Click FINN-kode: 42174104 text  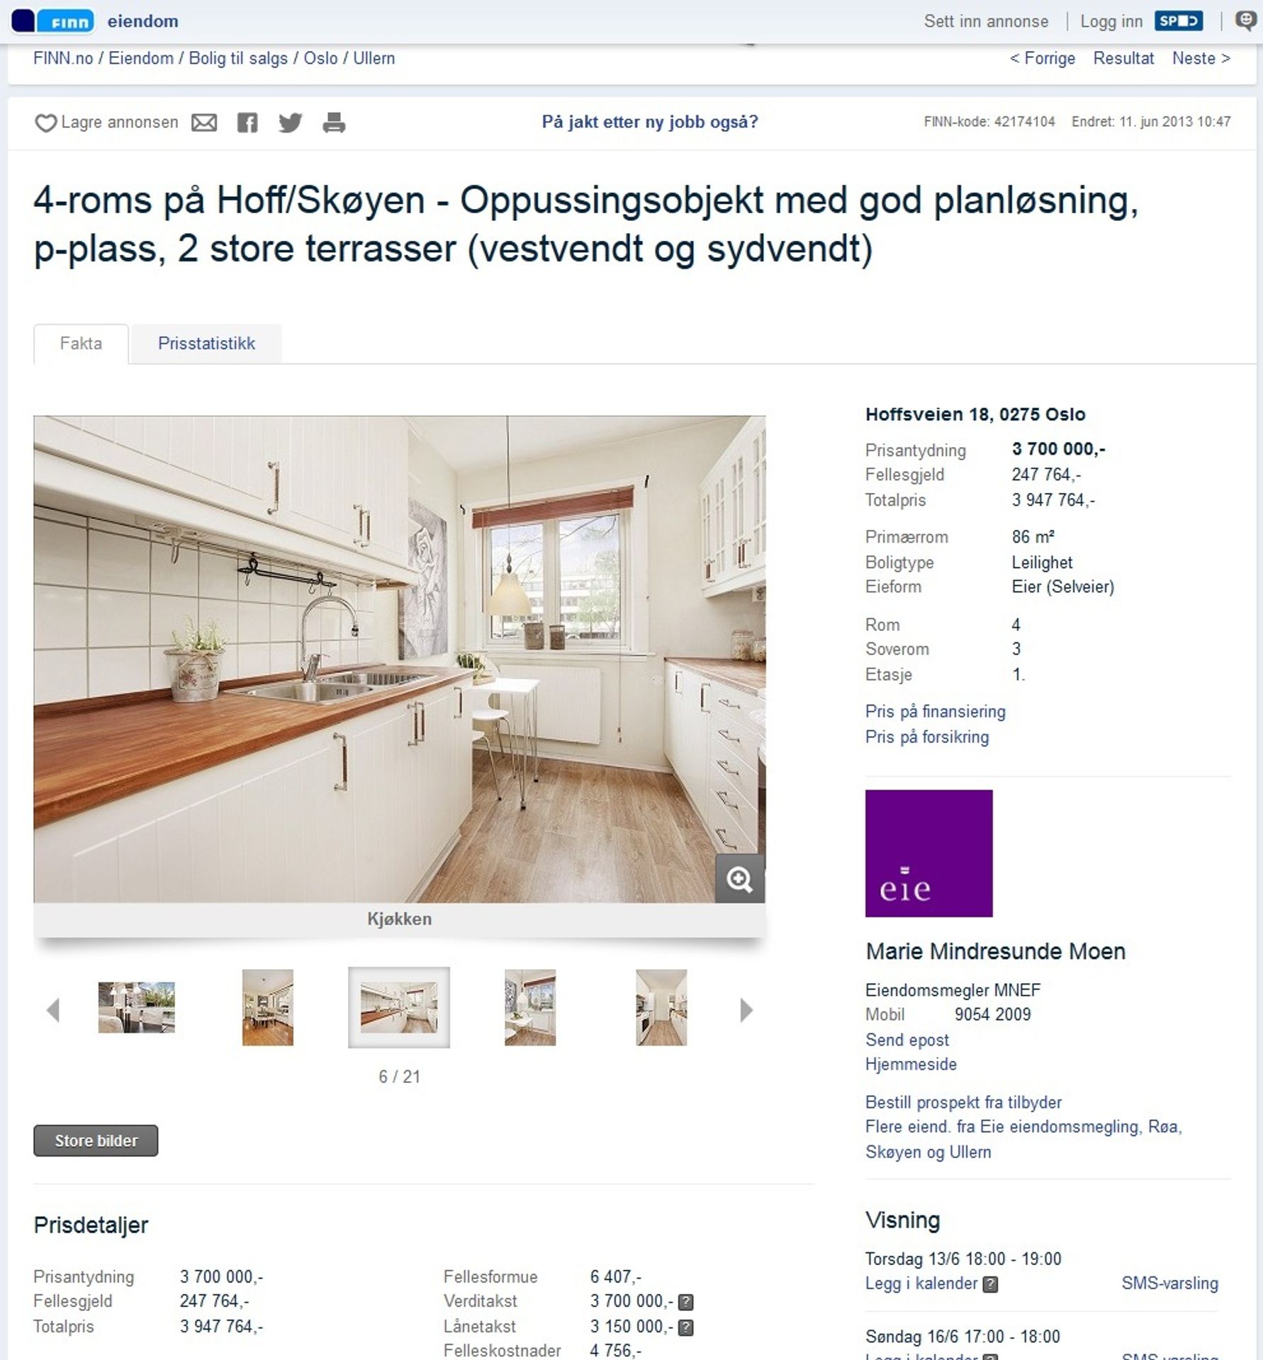[989, 122]
